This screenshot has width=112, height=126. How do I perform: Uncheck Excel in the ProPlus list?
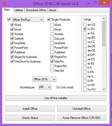pos(12,29)
